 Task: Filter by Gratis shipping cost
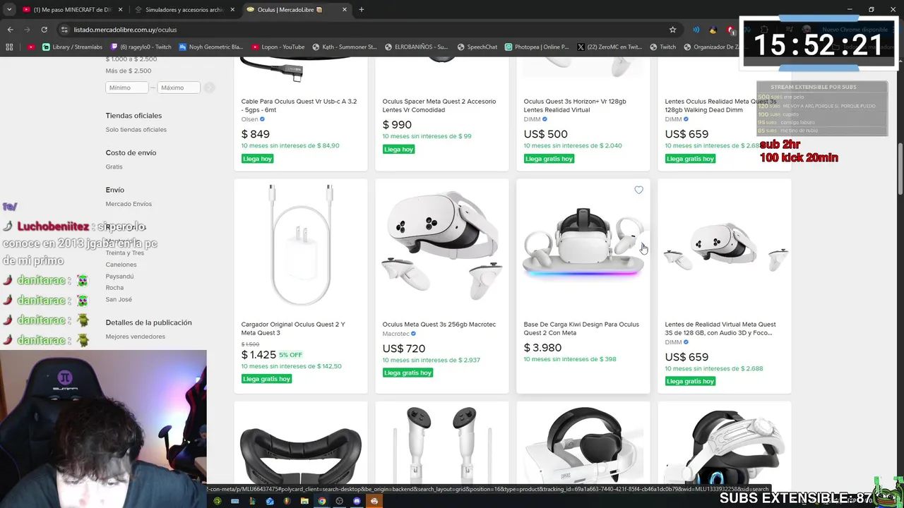tap(114, 167)
